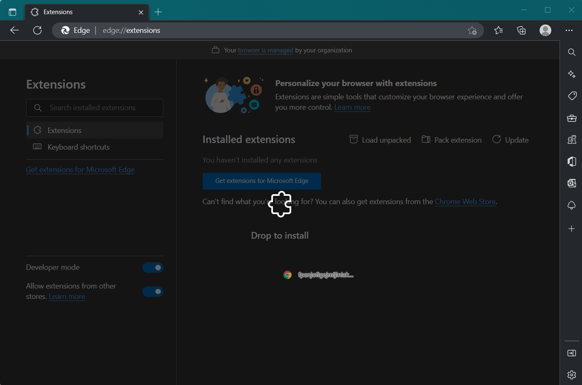The image size is (582, 385).
Task: Open the Games sidebar panel
Action: (572, 140)
